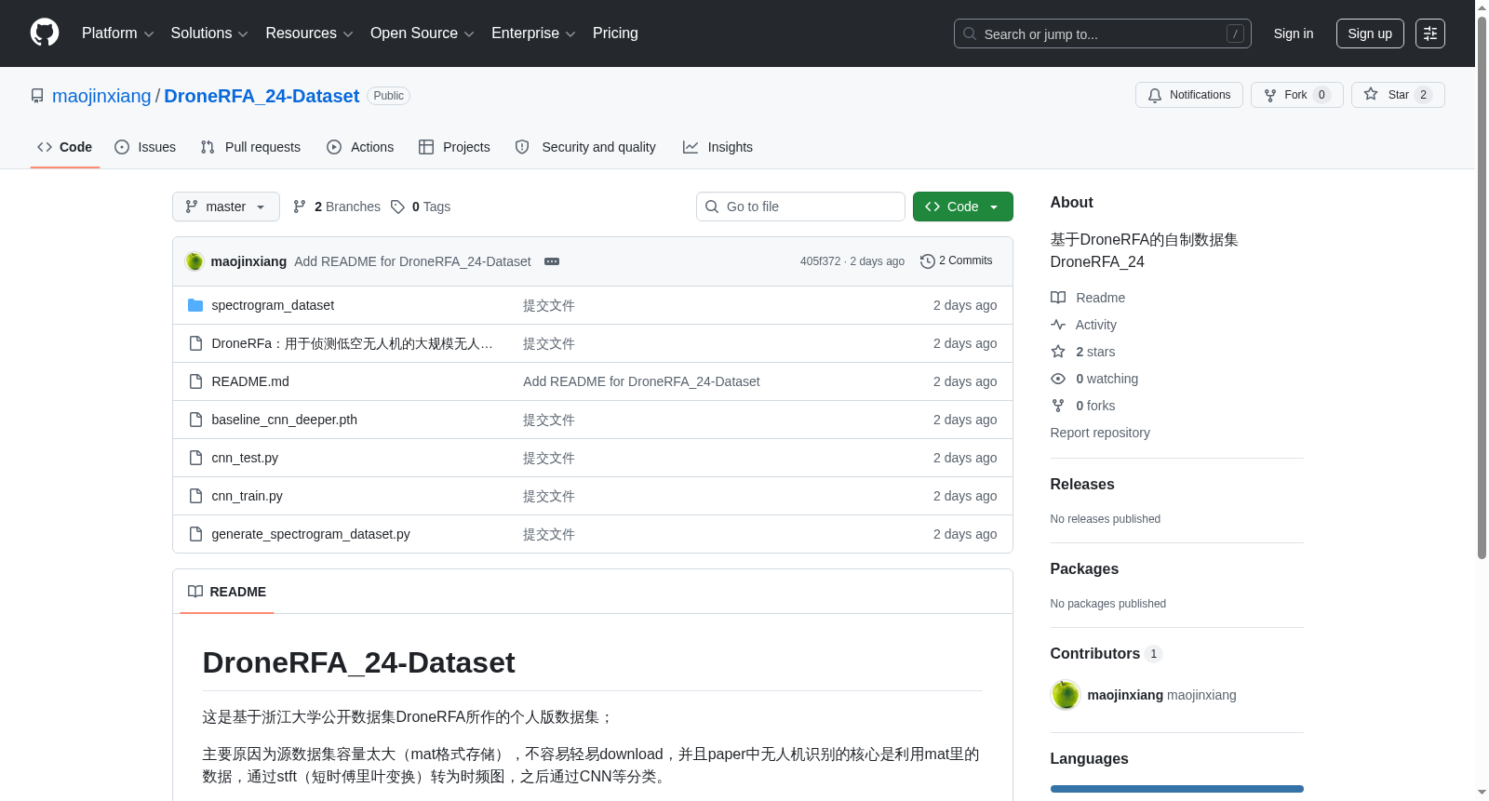Click file icon beside cnn_test.py
This screenshot has height=801, width=1489.
click(195, 458)
